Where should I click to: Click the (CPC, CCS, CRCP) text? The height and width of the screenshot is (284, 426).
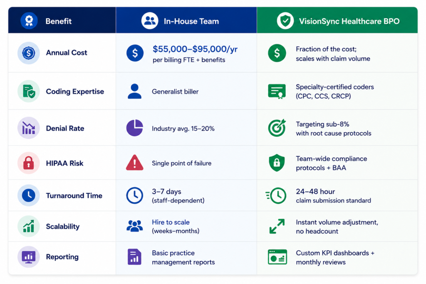pyautogui.click(x=323, y=96)
